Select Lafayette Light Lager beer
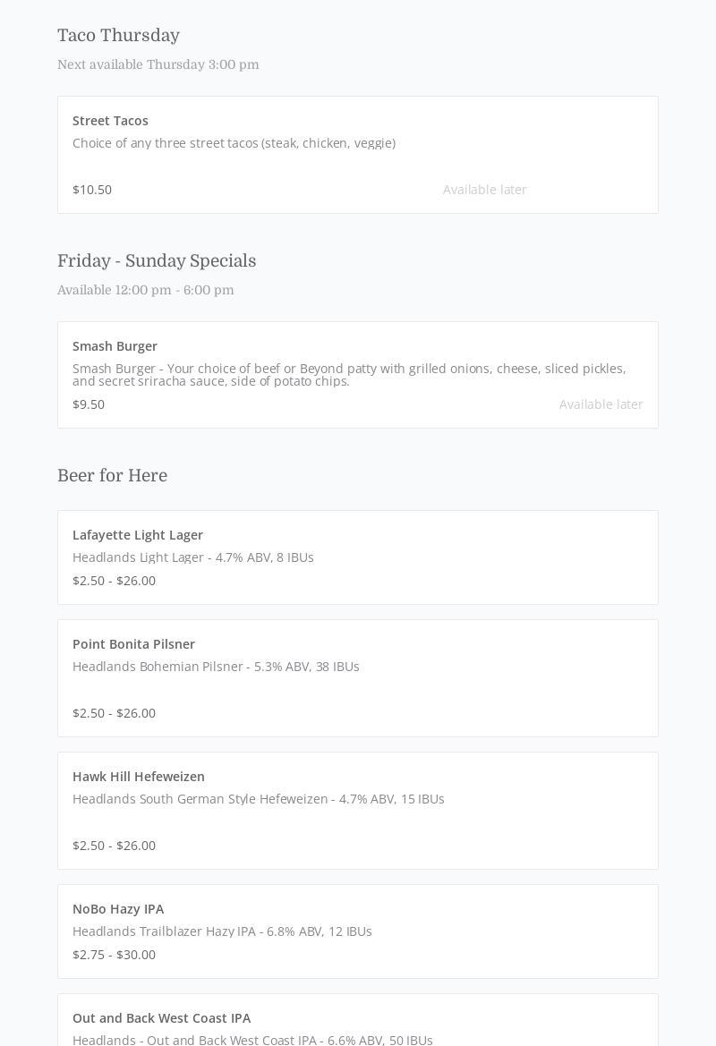The image size is (716, 1046). click(x=138, y=535)
